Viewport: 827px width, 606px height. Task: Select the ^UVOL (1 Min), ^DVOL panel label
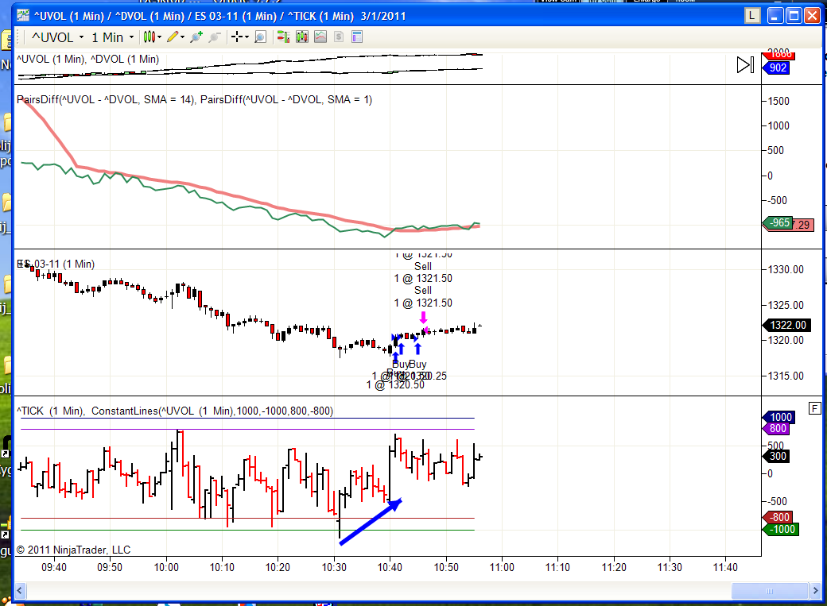point(88,59)
